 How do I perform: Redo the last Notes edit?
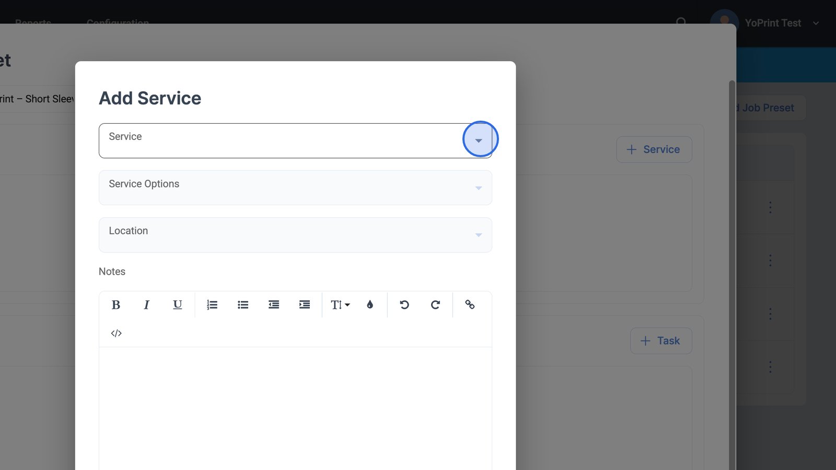click(435, 305)
